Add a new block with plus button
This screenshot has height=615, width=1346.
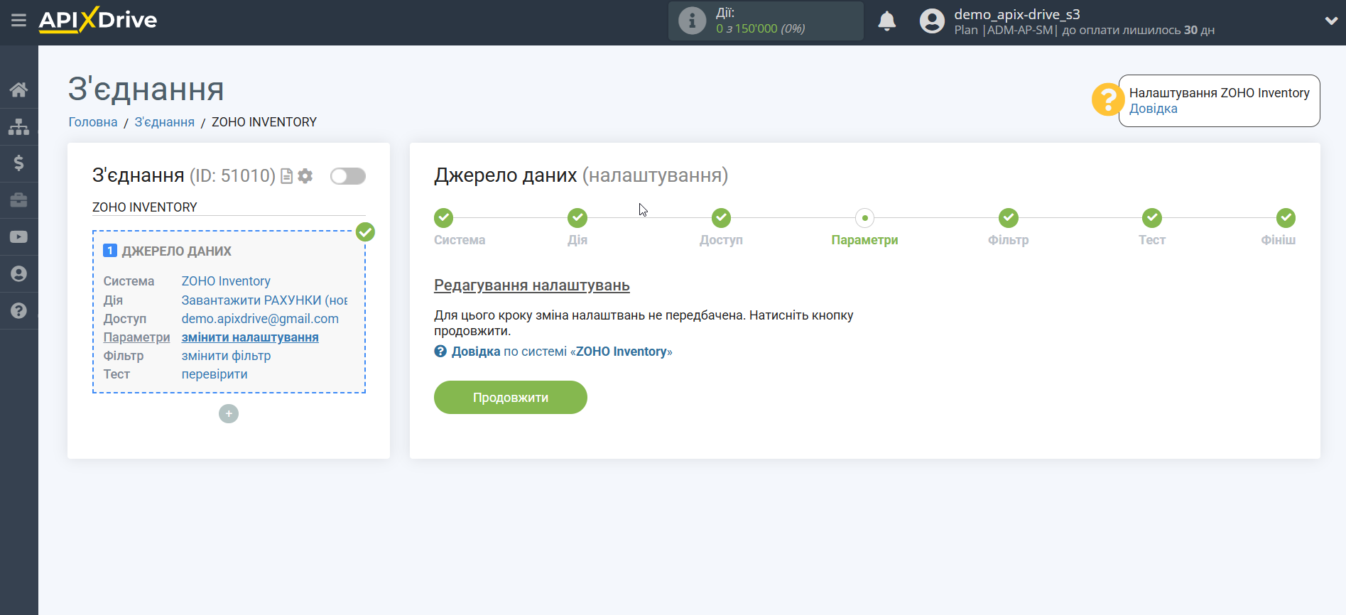229,413
